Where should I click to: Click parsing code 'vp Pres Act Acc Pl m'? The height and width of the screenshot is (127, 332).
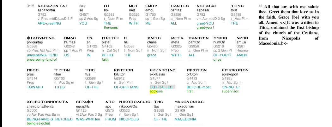pos(43,51)
